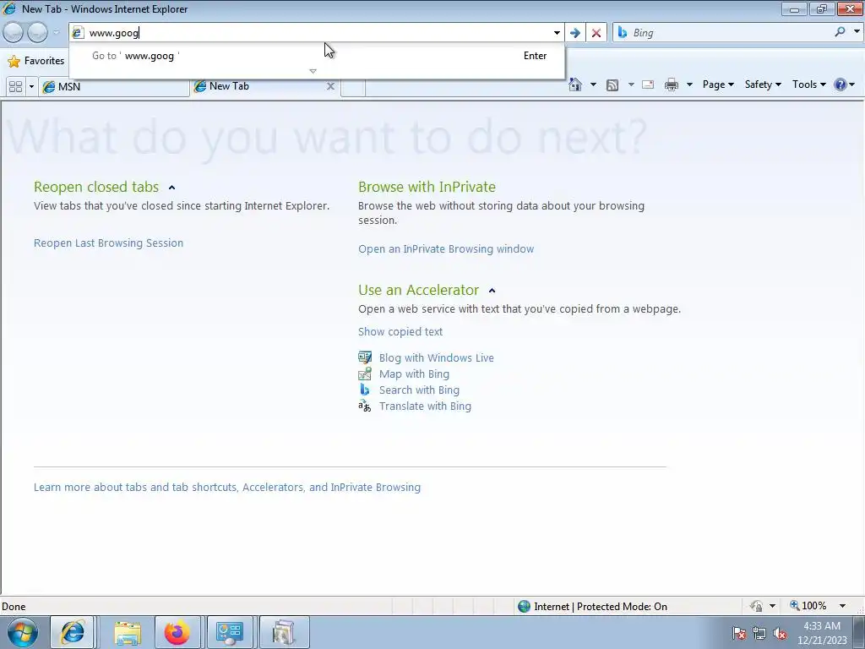Click Open an InPrivate Browsing window
This screenshot has height=649, width=865.
[446, 249]
